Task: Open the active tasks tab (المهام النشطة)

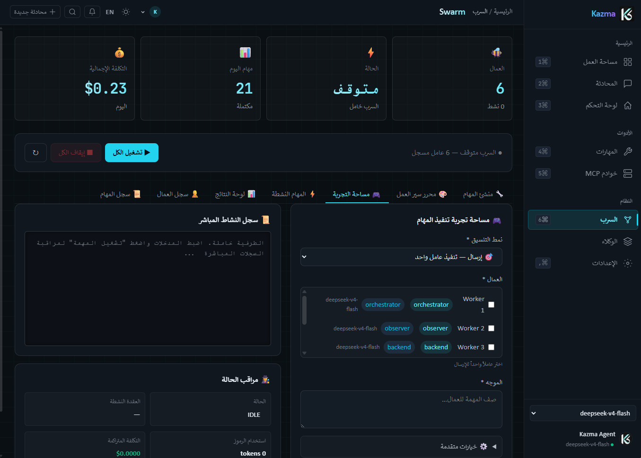Action: [293, 194]
